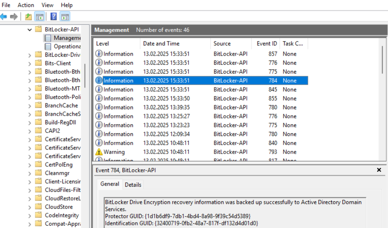Switch to the General tab

pos(110,184)
